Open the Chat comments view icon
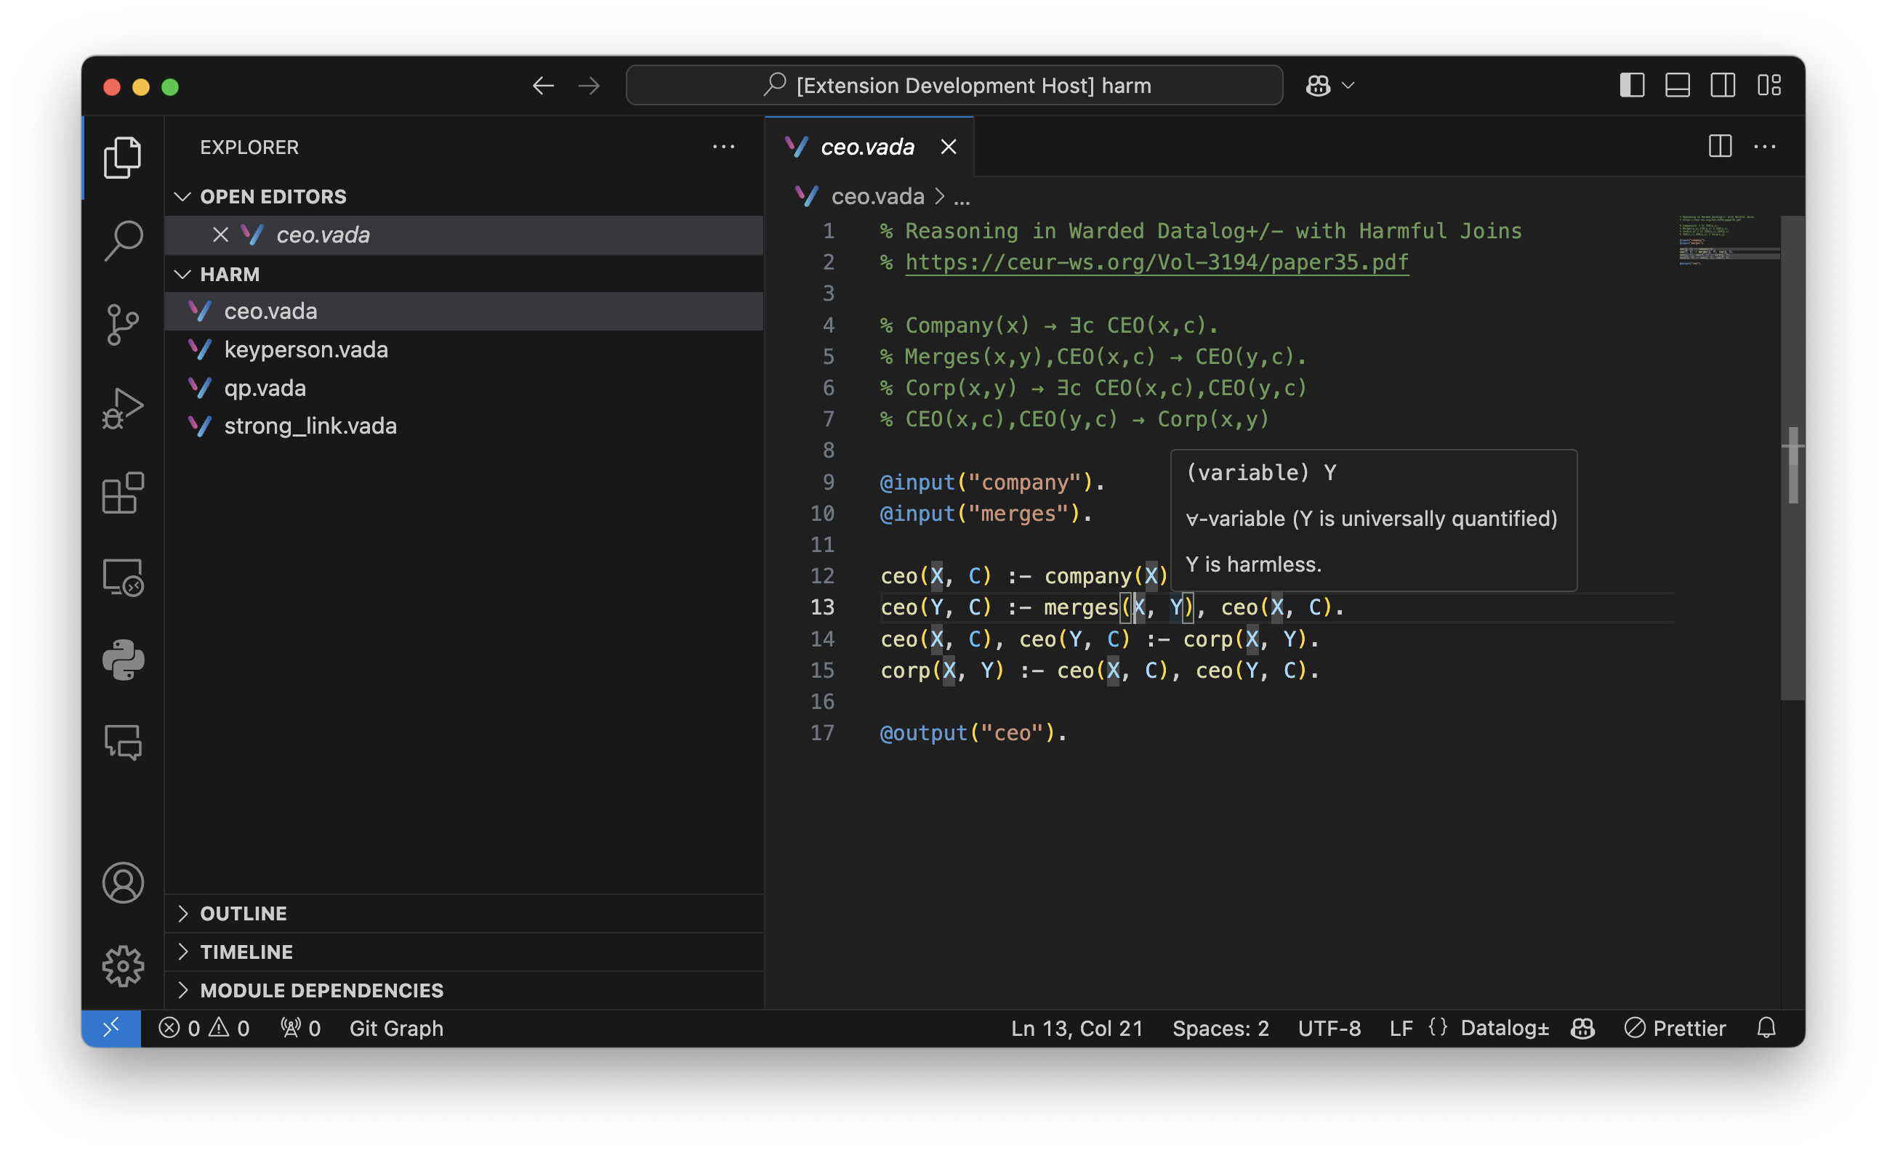 tap(123, 742)
